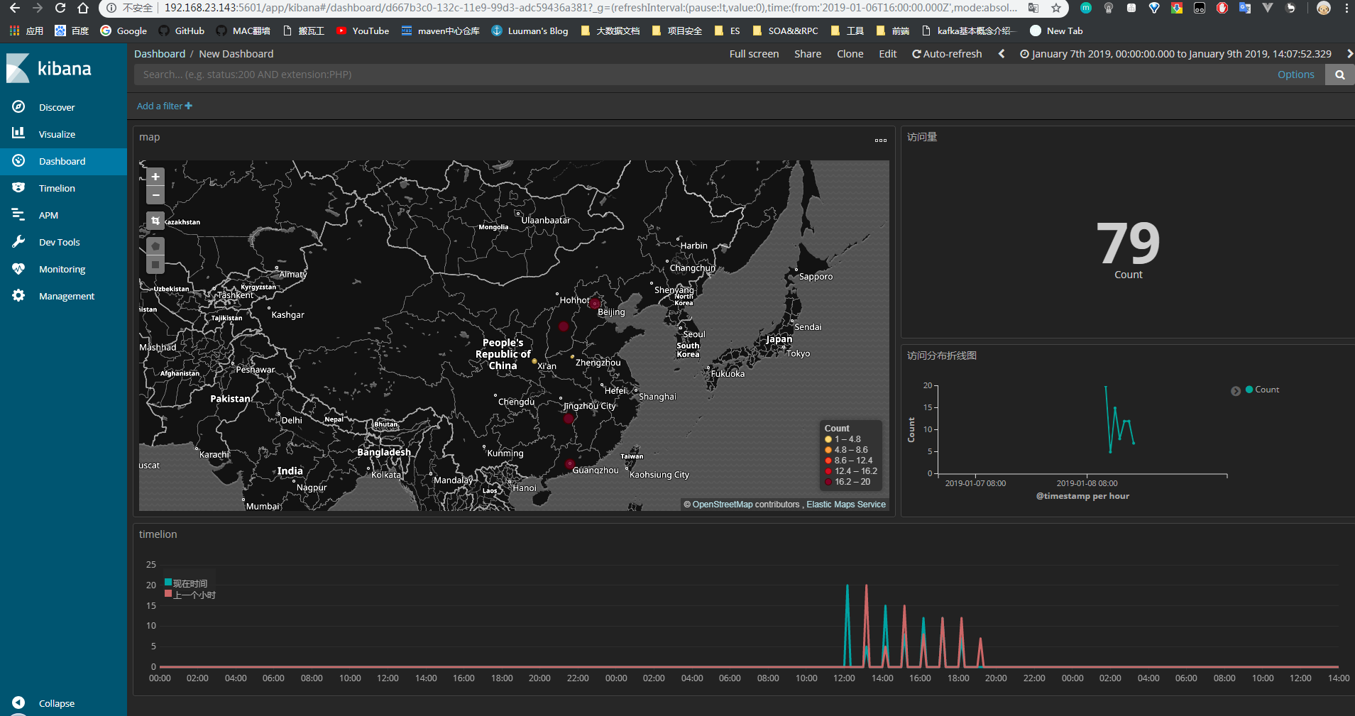Edit the dashboard
This screenshot has height=716, width=1355.
tap(888, 54)
